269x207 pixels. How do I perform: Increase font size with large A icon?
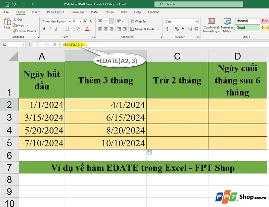(x=85, y=21)
